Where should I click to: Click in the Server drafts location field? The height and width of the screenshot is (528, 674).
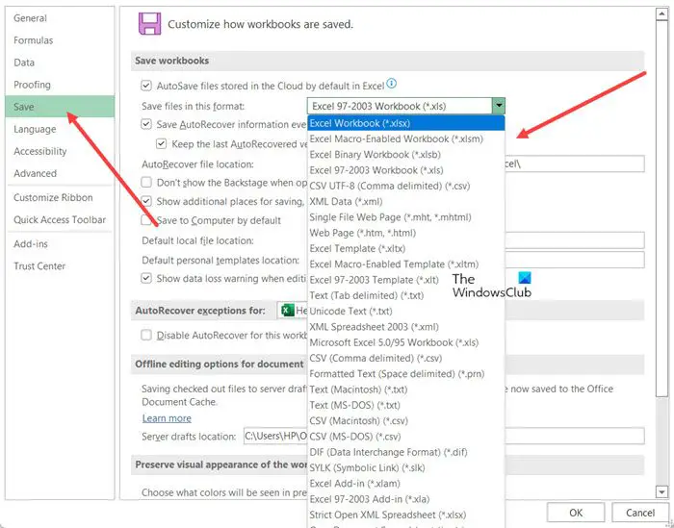(x=444, y=436)
